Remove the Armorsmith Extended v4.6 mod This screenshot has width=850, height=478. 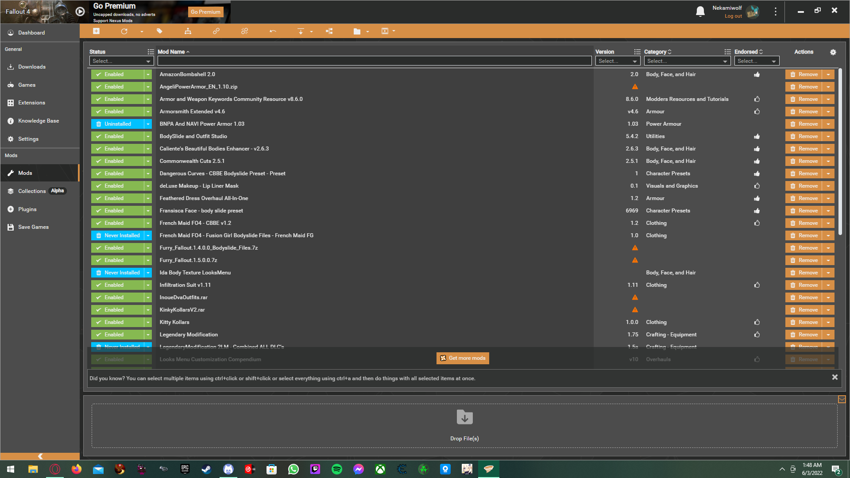pyautogui.click(x=804, y=112)
